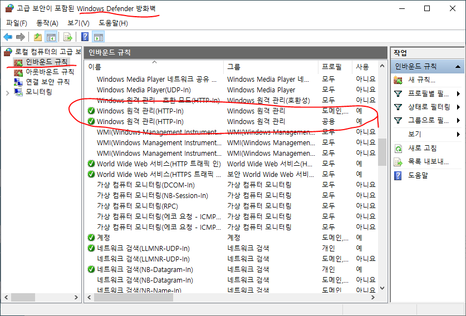Expand the 모니터링 tree node
This screenshot has width=466, height=316.
click(x=8, y=93)
